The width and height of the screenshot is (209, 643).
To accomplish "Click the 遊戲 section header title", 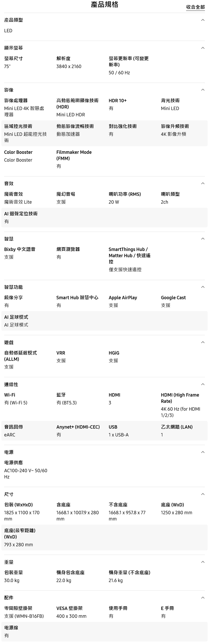I will coord(9,342).
